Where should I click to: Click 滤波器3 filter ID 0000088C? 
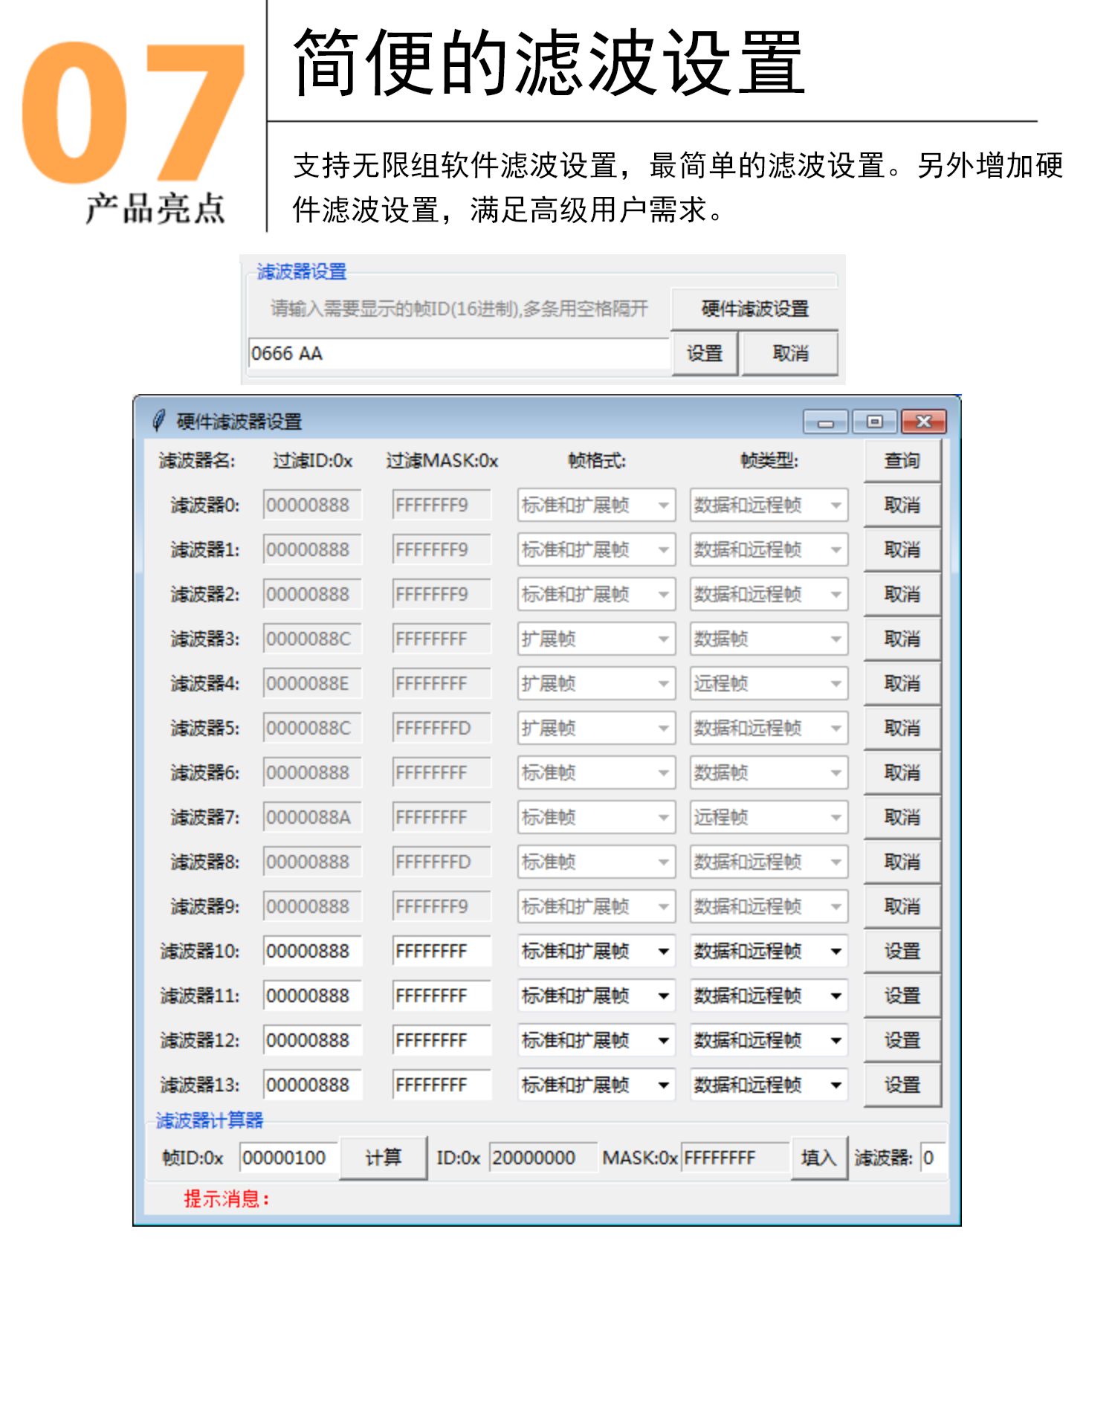click(312, 639)
